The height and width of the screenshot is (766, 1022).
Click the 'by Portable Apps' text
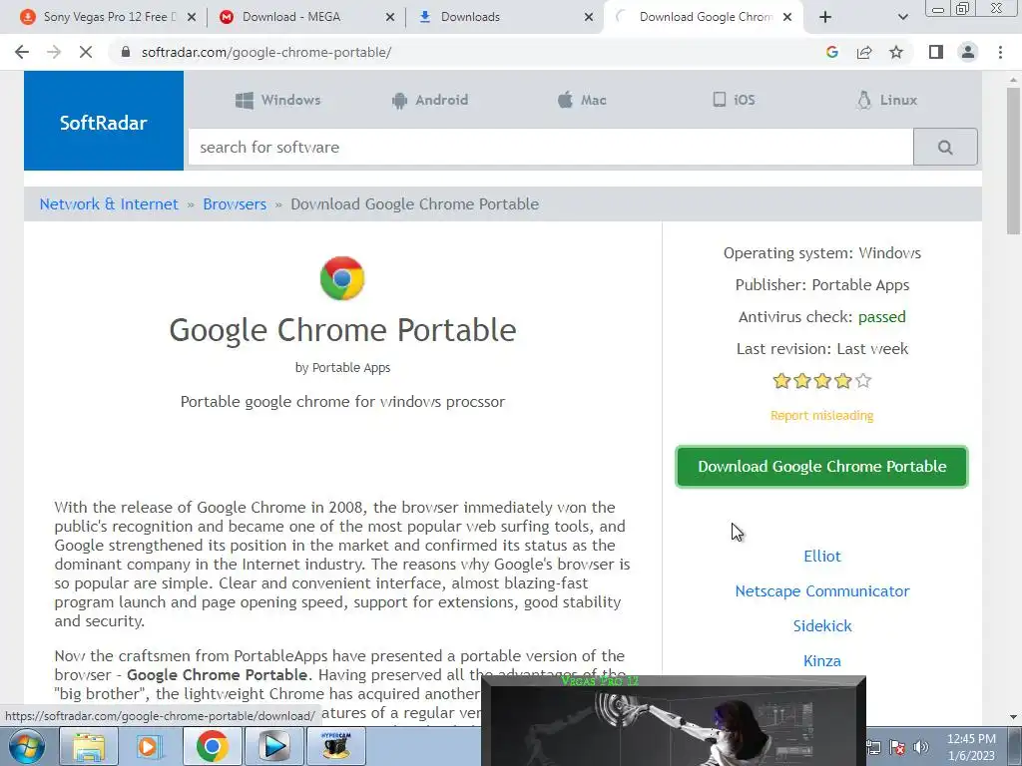pyautogui.click(x=342, y=367)
